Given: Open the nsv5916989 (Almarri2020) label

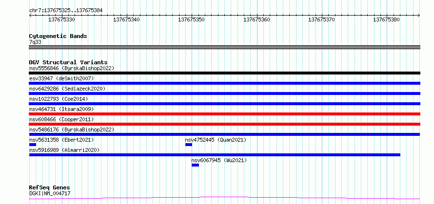Looking at the screenshot, I should pyautogui.click(x=64, y=150).
